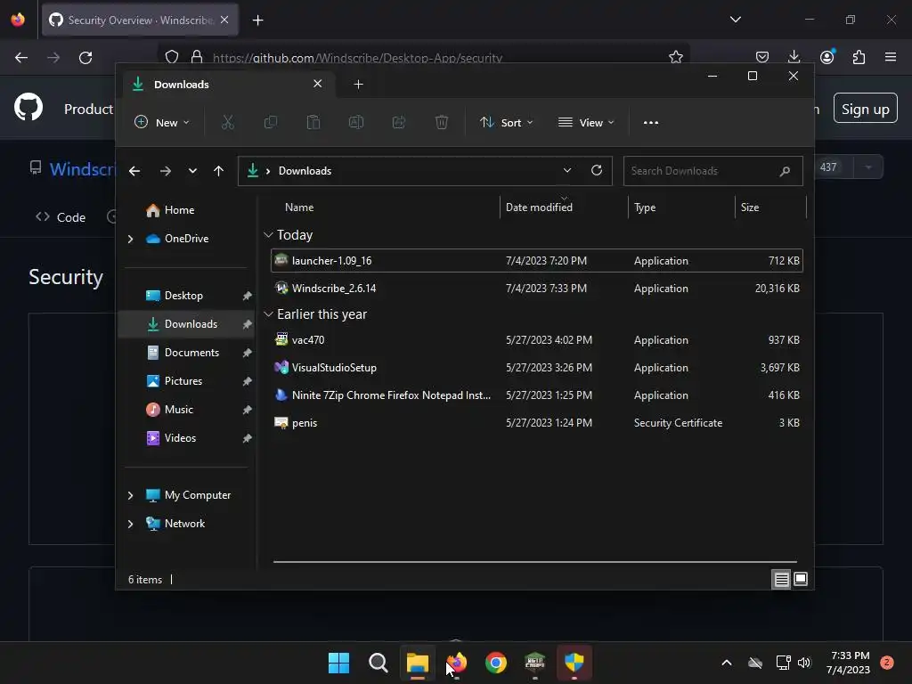The image size is (912, 684).
Task: Add a new Explorer tab
Action: click(358, 85)
